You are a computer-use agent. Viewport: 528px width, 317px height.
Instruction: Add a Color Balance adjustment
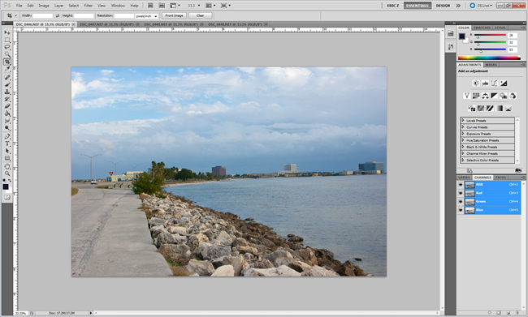485,96
